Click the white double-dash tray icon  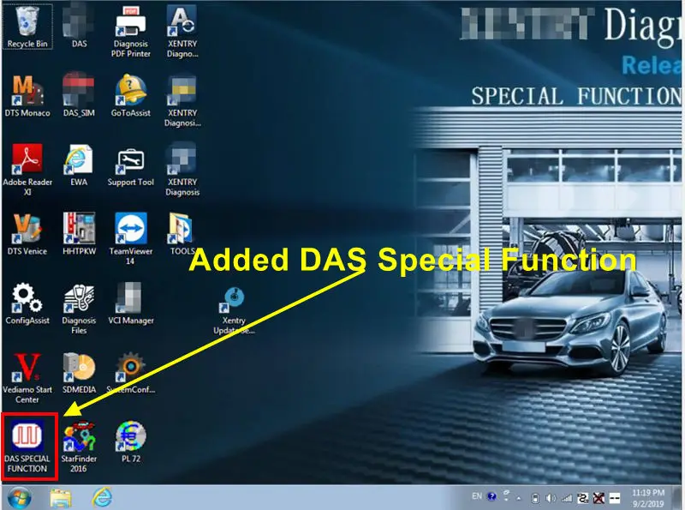point(615,498)
